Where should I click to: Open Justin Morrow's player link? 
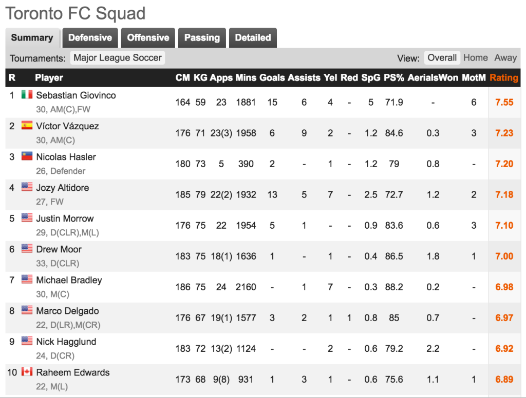[x=65, y=219]
